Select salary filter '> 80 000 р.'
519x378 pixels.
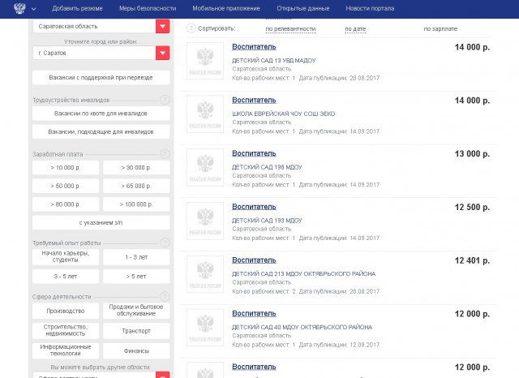[x=66, y=204]
